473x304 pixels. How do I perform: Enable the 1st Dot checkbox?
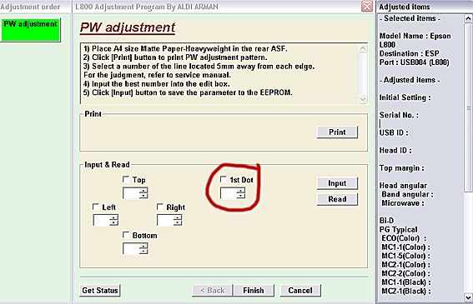coord(224,179)
